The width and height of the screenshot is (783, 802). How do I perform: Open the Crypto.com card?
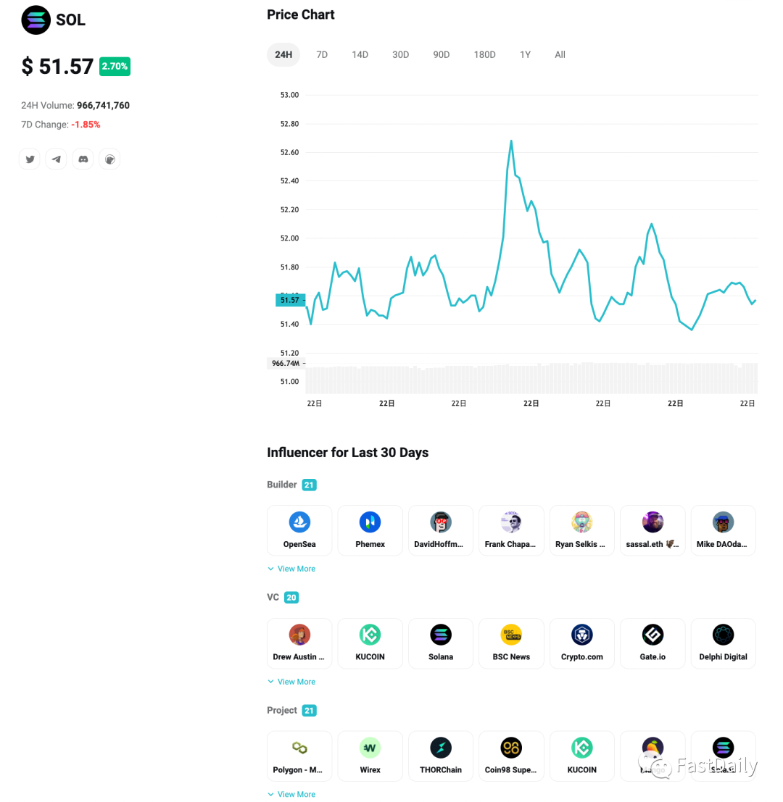(x=582, y=643)
